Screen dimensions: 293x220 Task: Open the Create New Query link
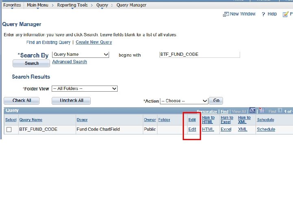(x=94, y=42)
